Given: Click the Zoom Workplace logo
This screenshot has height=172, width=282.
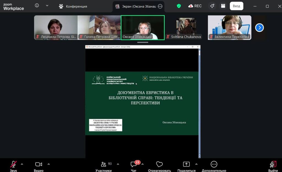Looking at the screenshot, I should 13,7.
